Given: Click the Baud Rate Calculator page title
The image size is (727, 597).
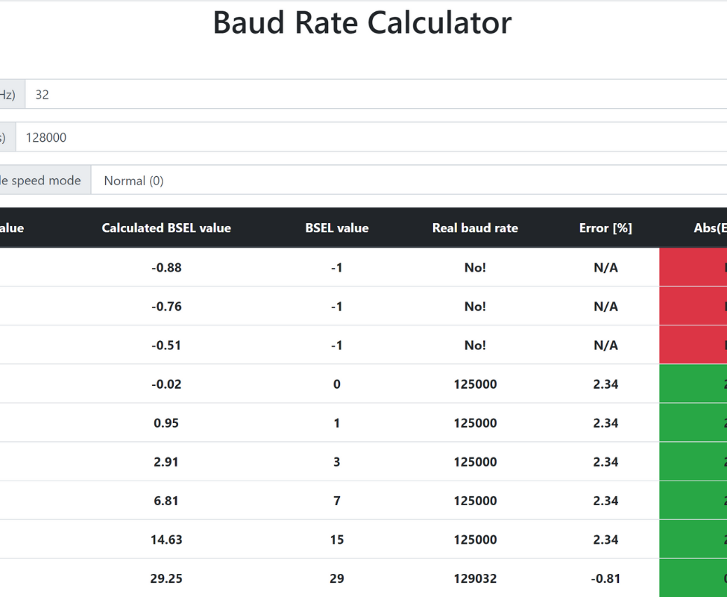Looking at the screenshot, I should point(362,23).
